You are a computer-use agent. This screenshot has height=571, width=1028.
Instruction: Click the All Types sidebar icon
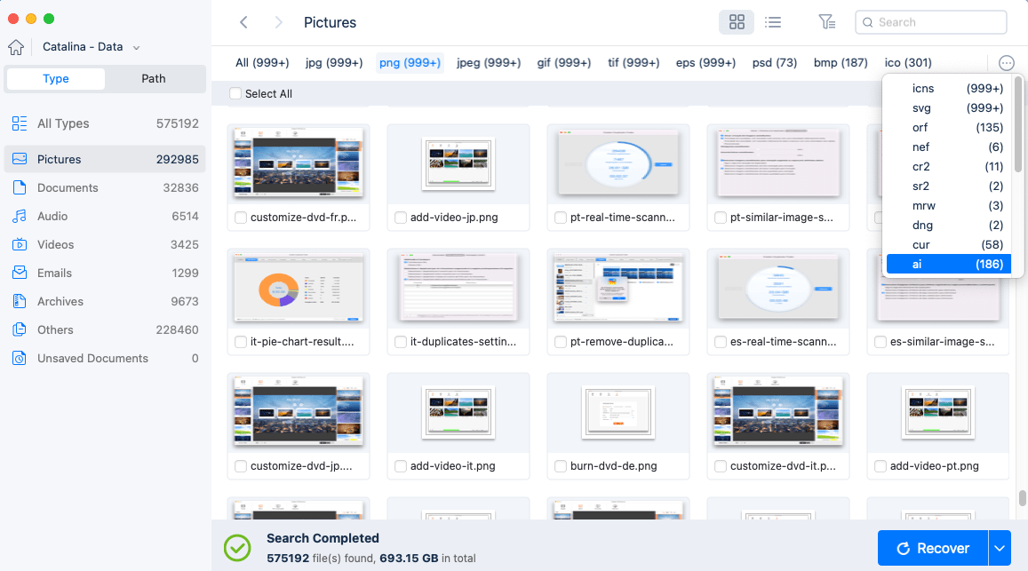coord(20,123)
